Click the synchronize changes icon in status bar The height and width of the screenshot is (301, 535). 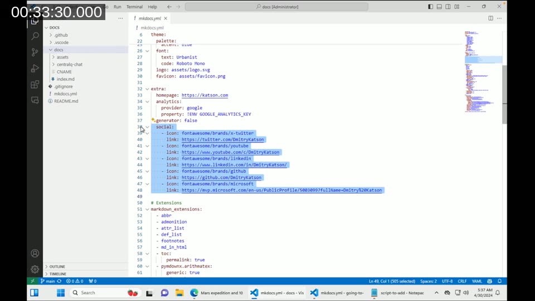(x=60, y=281)
